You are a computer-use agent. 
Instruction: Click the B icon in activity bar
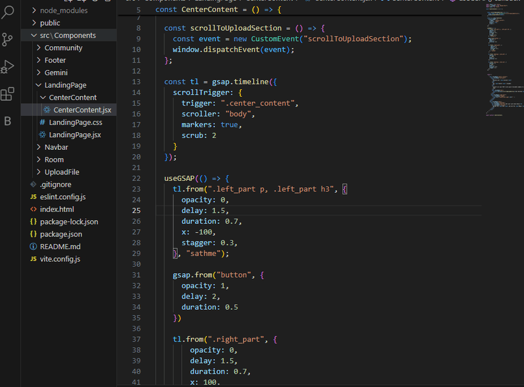coord(8,121)
